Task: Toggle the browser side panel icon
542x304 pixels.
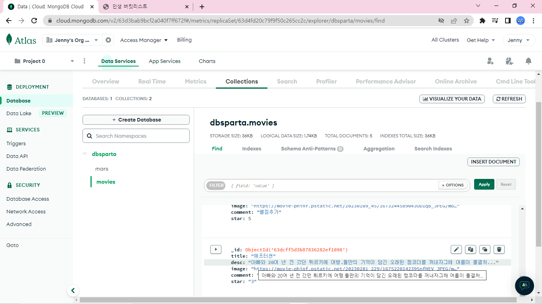Action: tap(507, 21)
